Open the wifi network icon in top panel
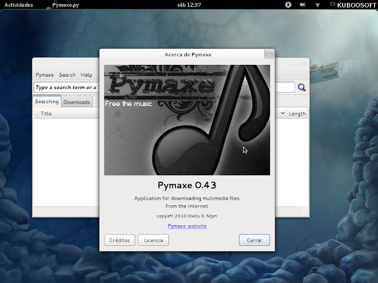The image size is (378, 283). (x=318, y=5)
